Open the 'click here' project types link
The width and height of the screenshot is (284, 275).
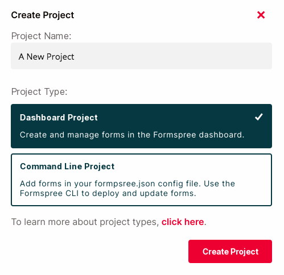click(x=183, y=222)
